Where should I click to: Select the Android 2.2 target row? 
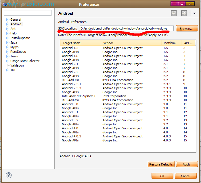pyautogui.click(x=128, y=72)
